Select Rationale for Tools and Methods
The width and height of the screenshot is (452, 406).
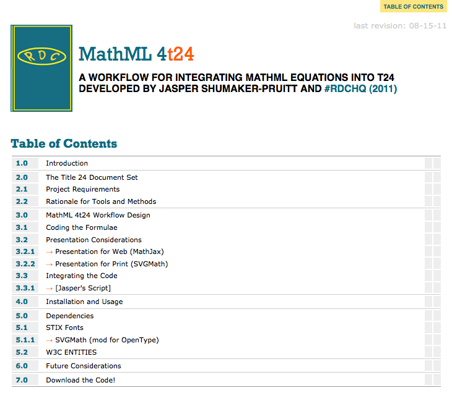[101, 201]
